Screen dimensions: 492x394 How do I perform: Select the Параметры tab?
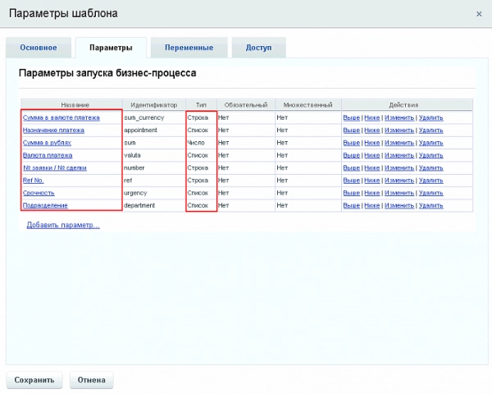110,48
